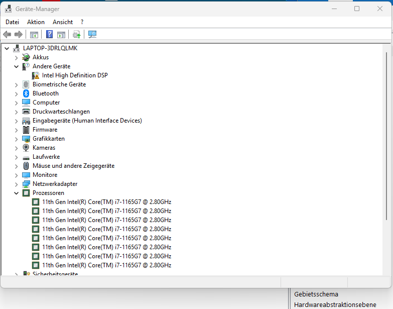The image size is (393, 309).
Task: Expand the Grafikkarten category
Action: 16,139
